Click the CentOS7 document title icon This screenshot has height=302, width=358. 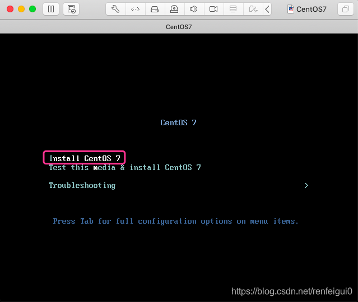tap(290, 9)
